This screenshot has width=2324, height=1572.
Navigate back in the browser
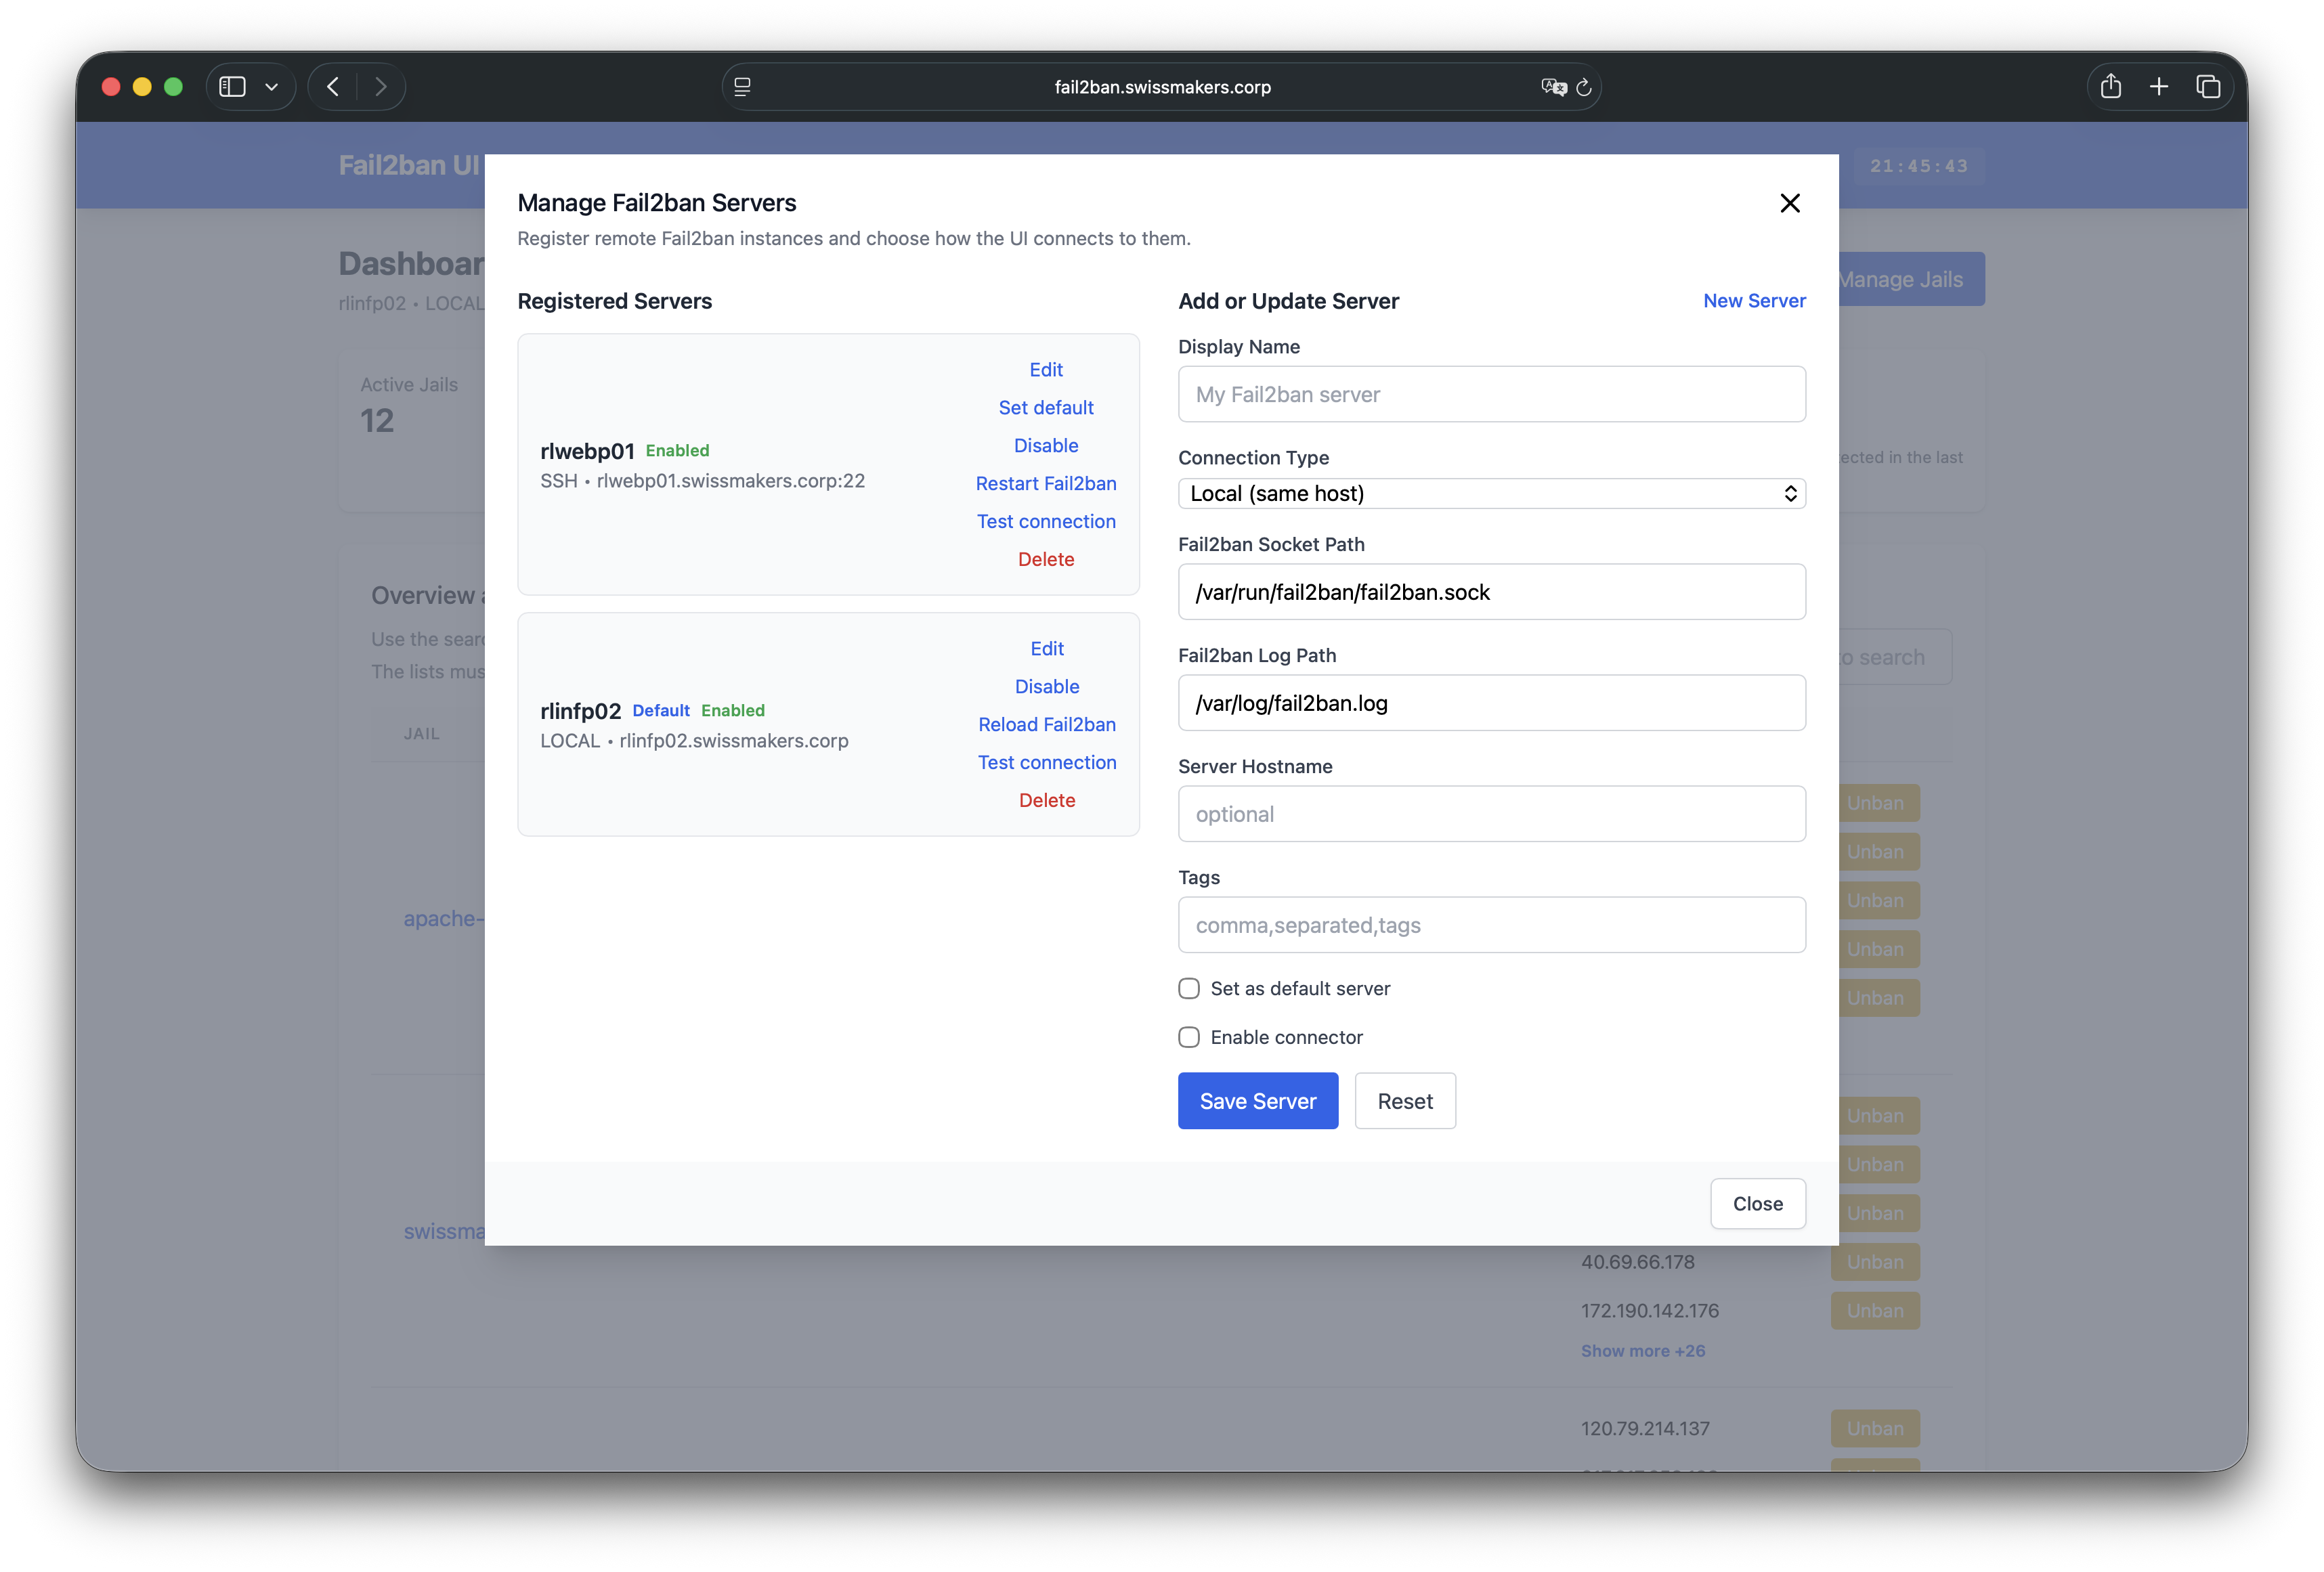tap(333, 86)
